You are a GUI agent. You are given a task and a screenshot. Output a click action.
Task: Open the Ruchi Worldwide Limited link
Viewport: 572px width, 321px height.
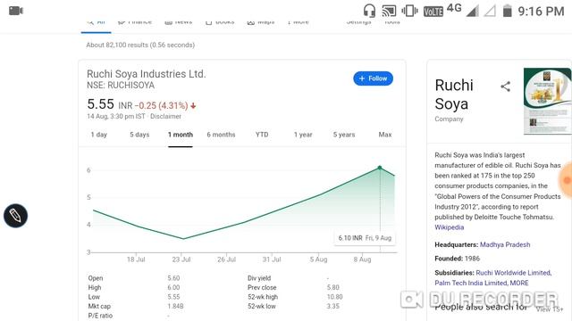[x=514, y=273]
